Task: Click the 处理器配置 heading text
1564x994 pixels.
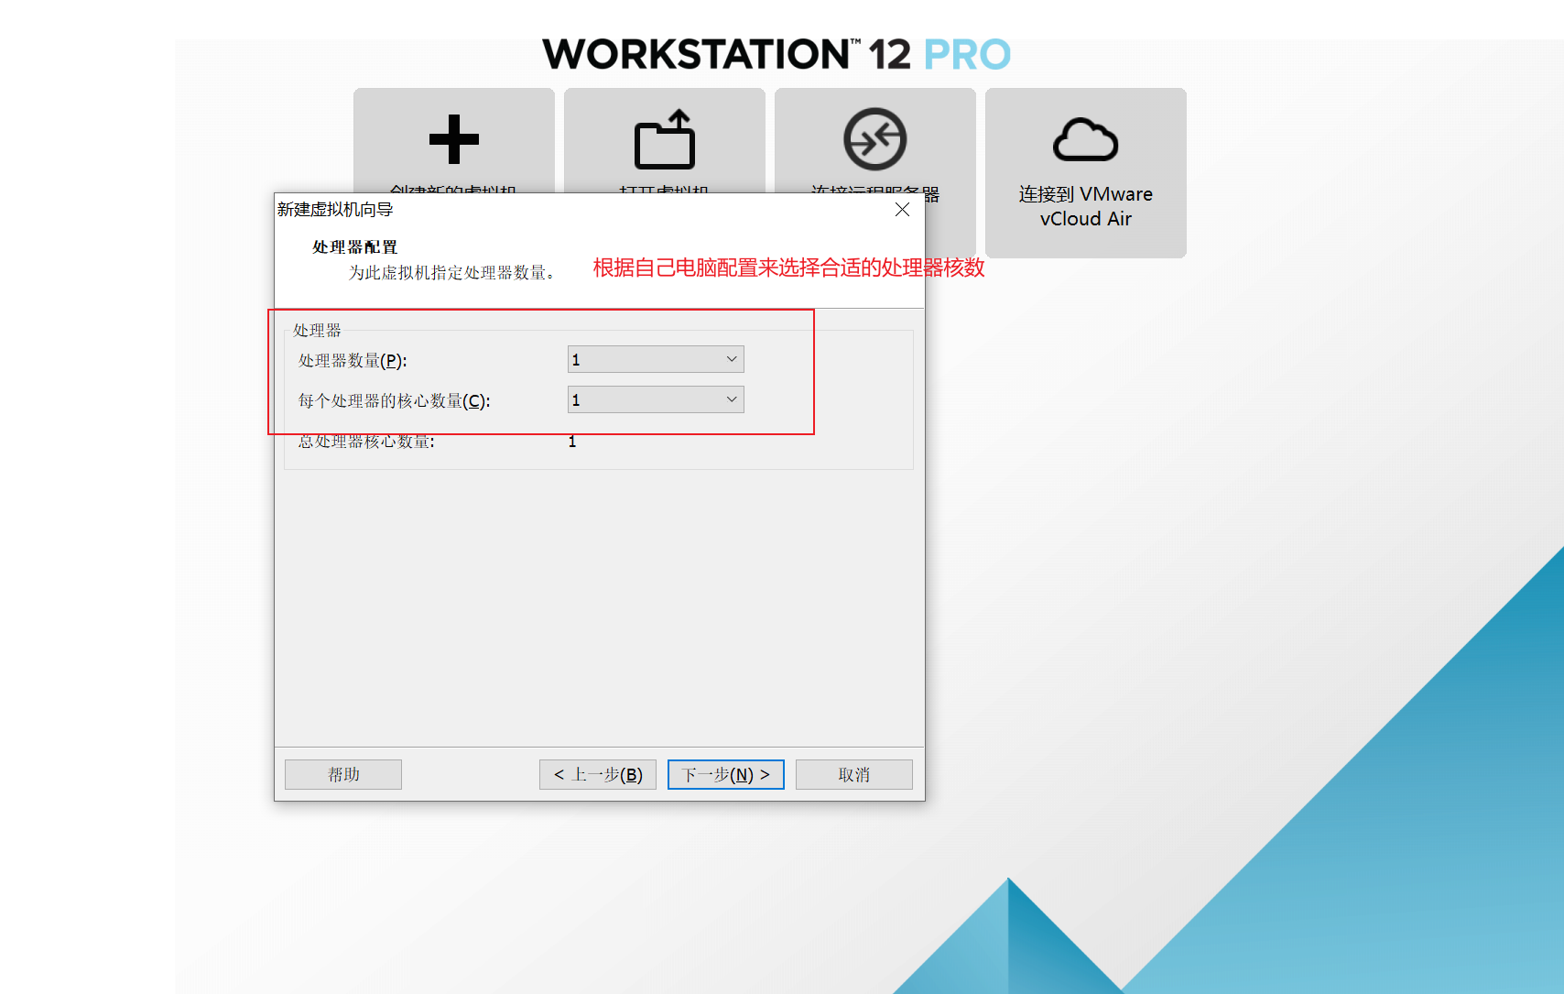Action: [x=355, y=247]
